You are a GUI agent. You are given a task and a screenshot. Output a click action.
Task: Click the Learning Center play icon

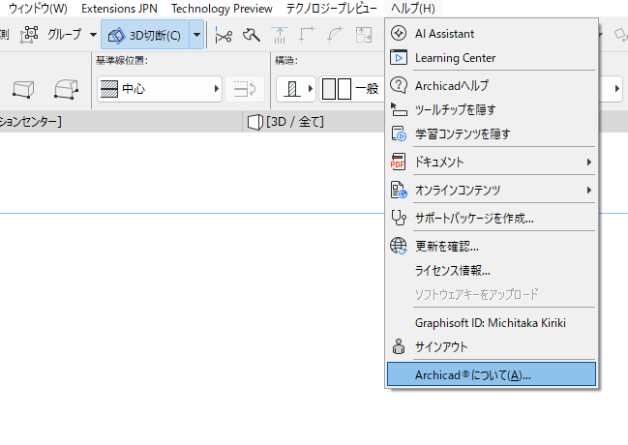pos(399,58)
